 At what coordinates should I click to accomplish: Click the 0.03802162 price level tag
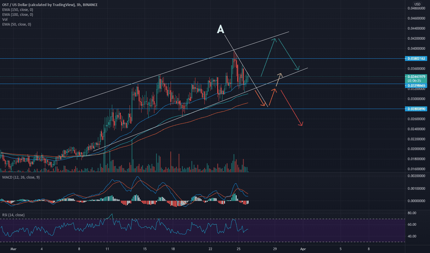416,58
